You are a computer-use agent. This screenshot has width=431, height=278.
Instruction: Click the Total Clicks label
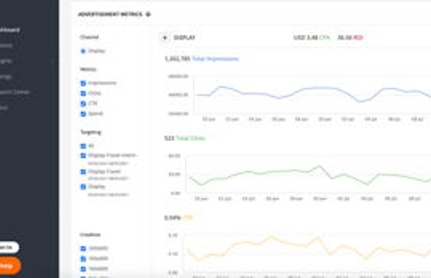click(191, 138)
